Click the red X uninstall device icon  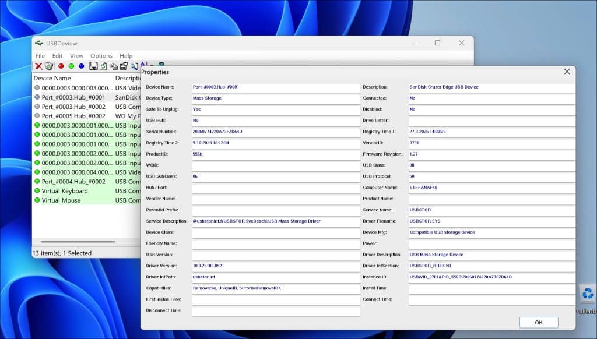click(38, 66)
